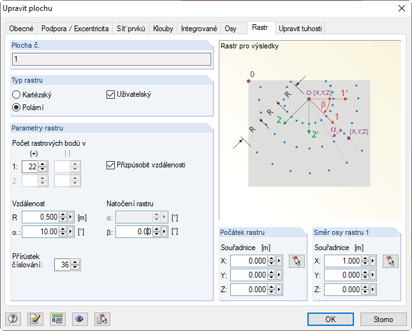Screen dimensions: 412x331
Task: Switch to the Obecné tab
Action: 21,29
